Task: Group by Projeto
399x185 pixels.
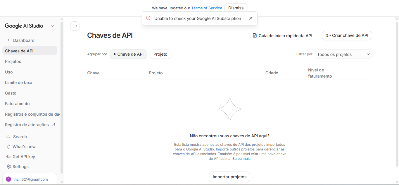Action: tap(160, 54)
